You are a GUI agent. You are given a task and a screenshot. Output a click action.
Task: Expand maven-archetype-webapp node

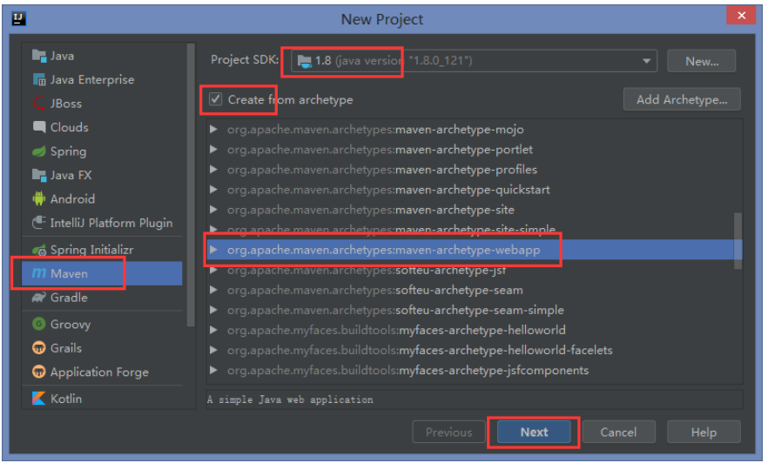click(x=213, y=250)
